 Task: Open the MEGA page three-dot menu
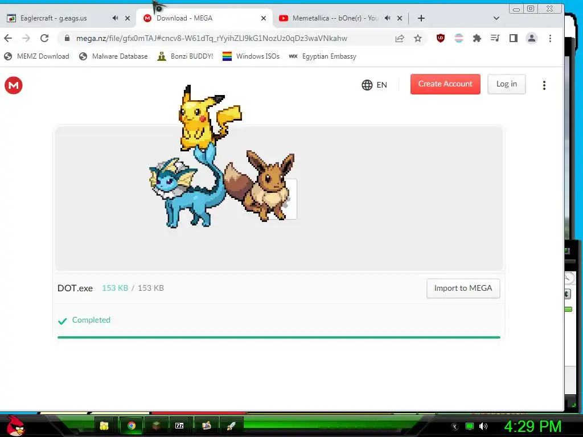[x=544, y=85]
